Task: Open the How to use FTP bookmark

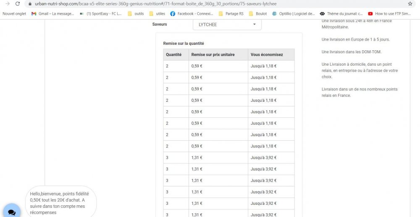Action: coord(389,14)
